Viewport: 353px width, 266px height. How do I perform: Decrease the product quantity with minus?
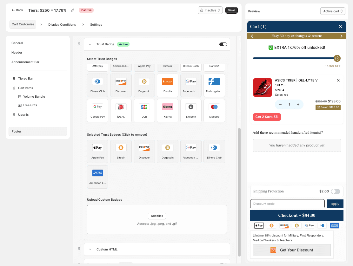(x=280, y=104)
